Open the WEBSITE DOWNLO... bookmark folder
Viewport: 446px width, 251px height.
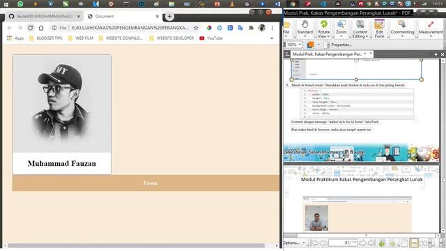pos(121,38)
